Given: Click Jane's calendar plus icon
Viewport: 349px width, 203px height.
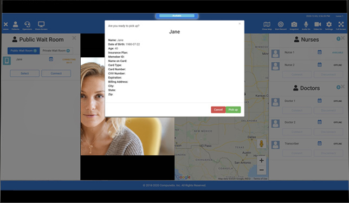Looking at the screenshot, I should coord(51,59).
